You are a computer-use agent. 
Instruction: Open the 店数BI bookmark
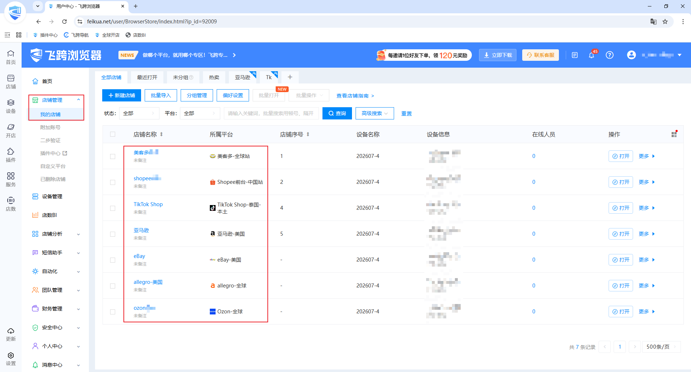click(x=136, y=35)
